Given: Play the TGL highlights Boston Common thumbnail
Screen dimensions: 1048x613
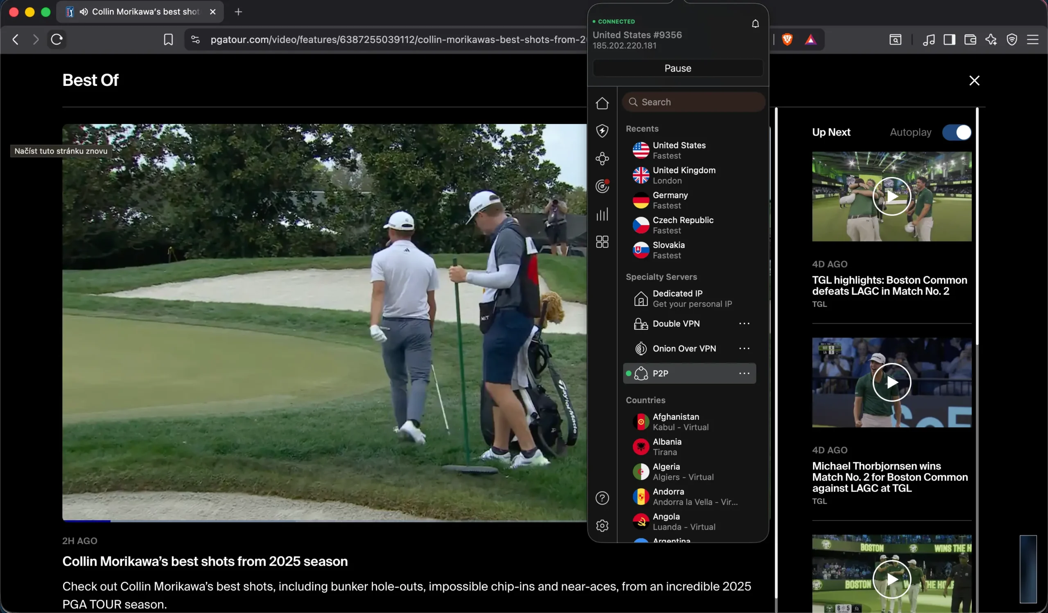Looking at the screenshot, I should (891, 196).
